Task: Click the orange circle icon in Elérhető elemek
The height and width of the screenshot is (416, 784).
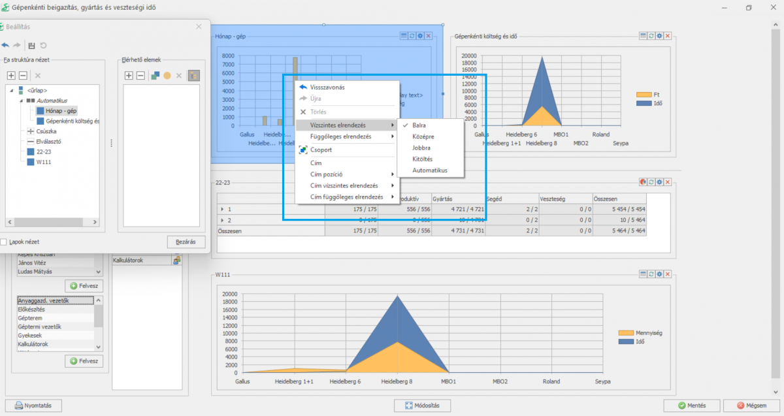Action: coord(167,76)
